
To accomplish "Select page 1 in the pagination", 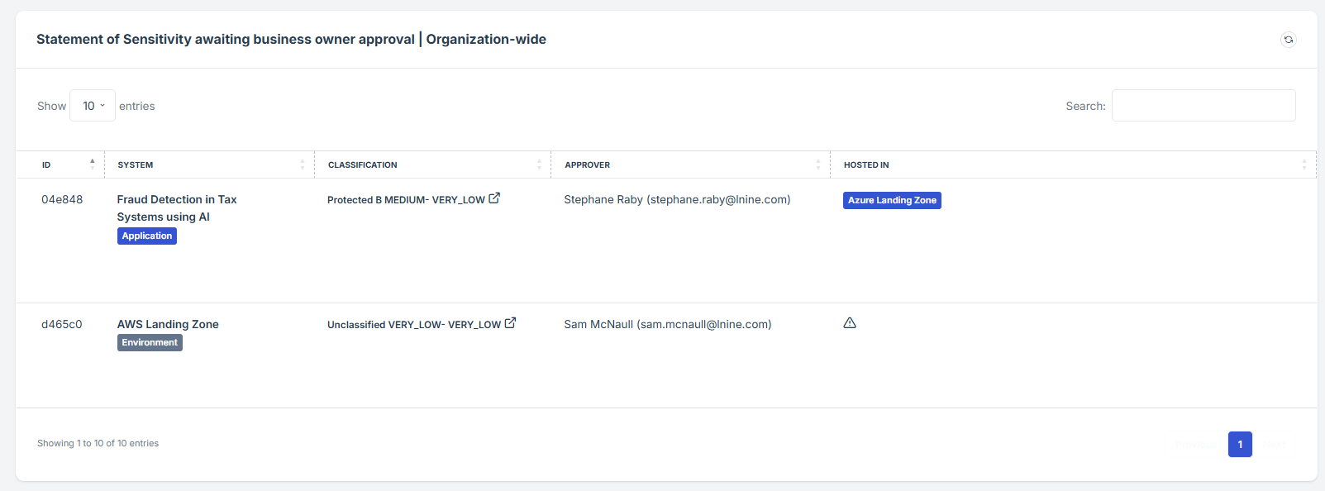I will [x=1240, y=444].
